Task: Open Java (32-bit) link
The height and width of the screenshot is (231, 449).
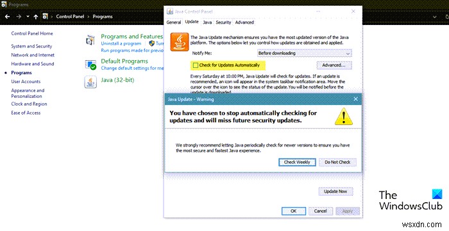Action: click(117, 80)
